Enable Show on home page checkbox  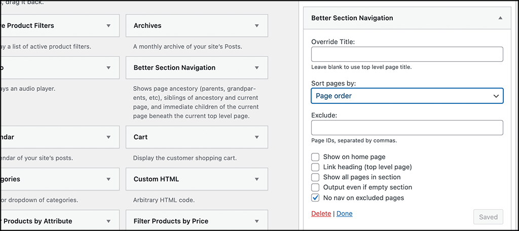[315, 157]
